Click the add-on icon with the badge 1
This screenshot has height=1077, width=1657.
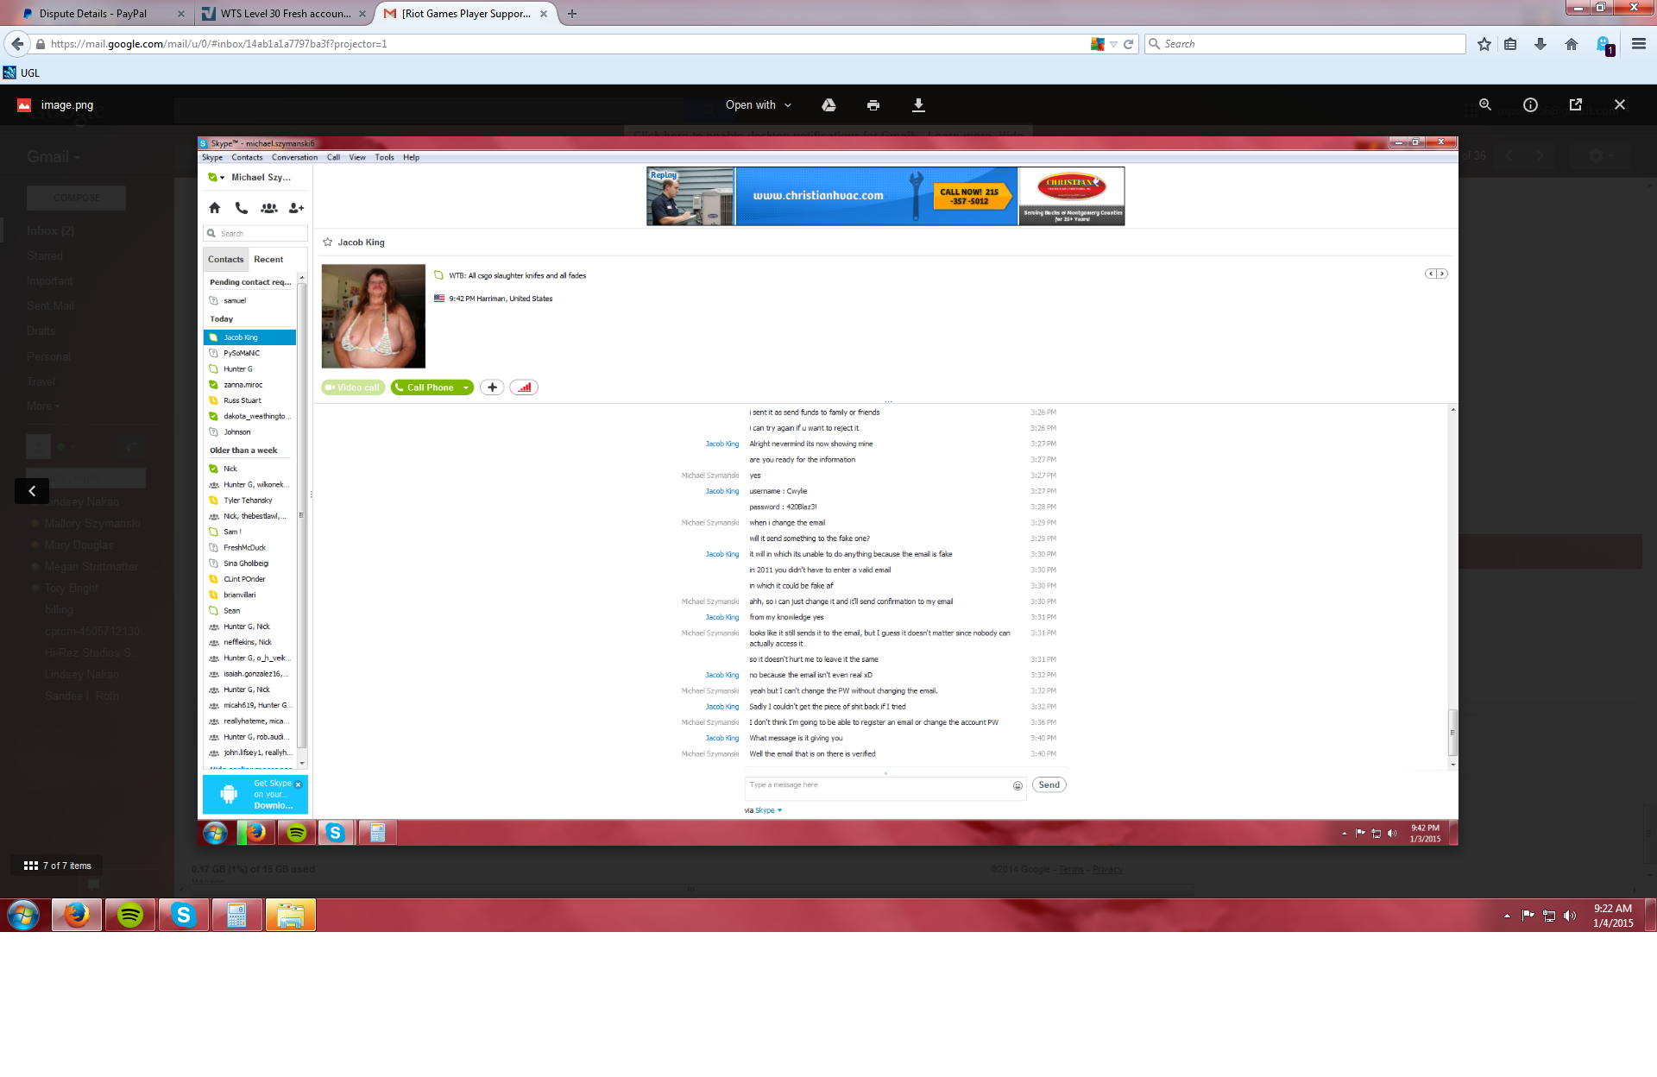click(1604, 45)
